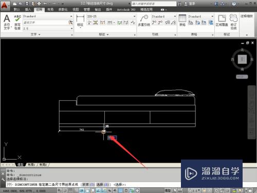257x193 pixels.
Task: Select the 选择(S) command option
Action: (x=102, y=185)
